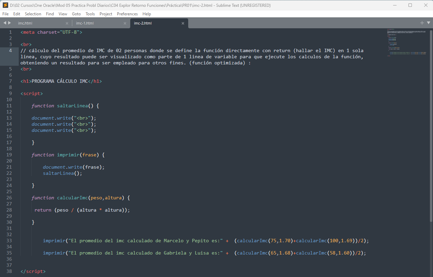Click the "Marcelo y Pepito" string text
This screenshot has width=433, height=277.
click(x=186, y=241)
